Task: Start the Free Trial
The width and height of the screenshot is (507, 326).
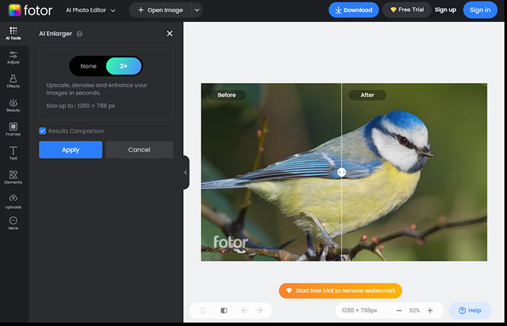Action: click(x=407, y=10)
